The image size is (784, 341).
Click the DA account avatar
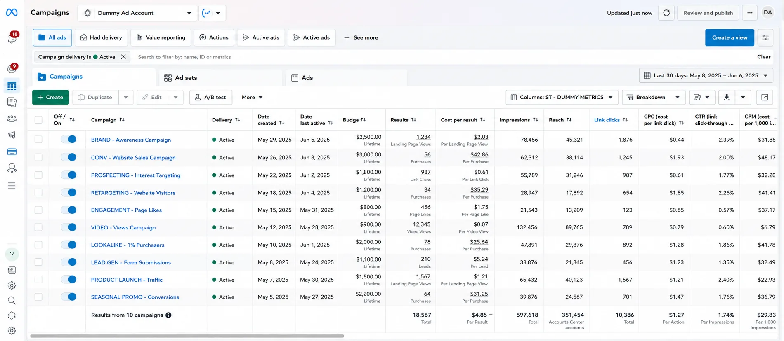coord(767,12)
